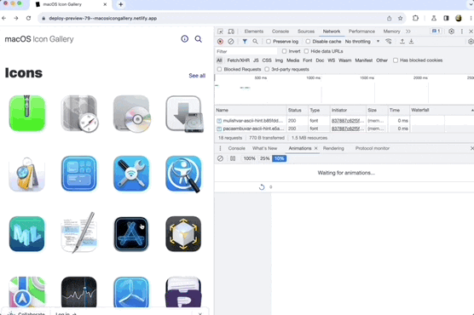Pause all animations icon
This screenshot has height=315, width=474.
[233, 158]
